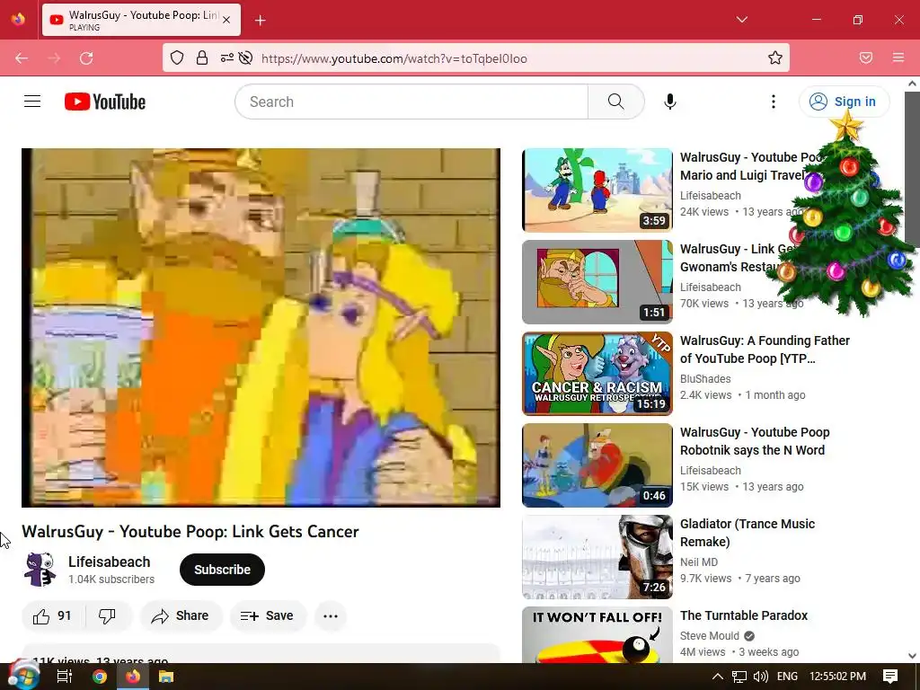
Task: Launch Chrome from the taskbar
Action: [100, 677]
